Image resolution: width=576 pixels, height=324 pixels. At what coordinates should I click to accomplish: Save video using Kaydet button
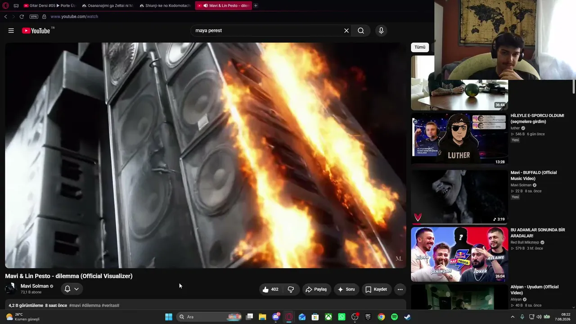coord(376,289)
